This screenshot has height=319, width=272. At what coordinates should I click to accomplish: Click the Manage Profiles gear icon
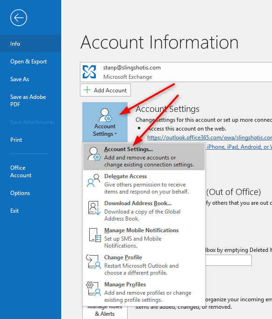coord(93,289)
